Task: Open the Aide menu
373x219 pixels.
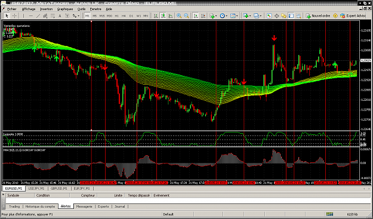Action: [109, 9]
